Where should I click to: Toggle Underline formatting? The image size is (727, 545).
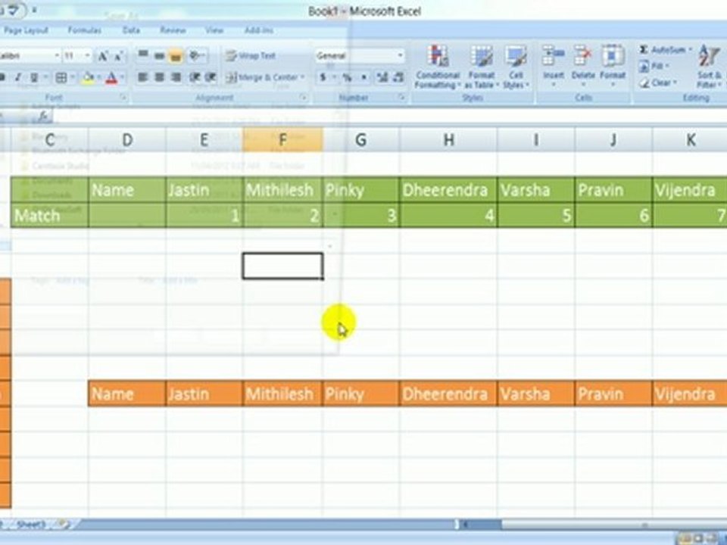(33, 77)
